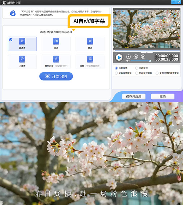Choose the 当前视频 radio option
The width and height of the screenshot is (183, 205).
point(116,68)
